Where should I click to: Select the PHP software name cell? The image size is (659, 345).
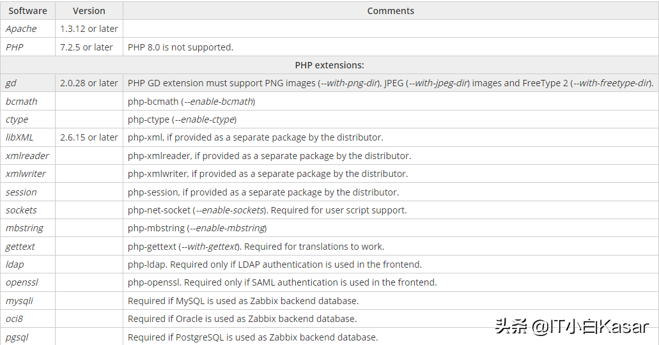(14, 47)
